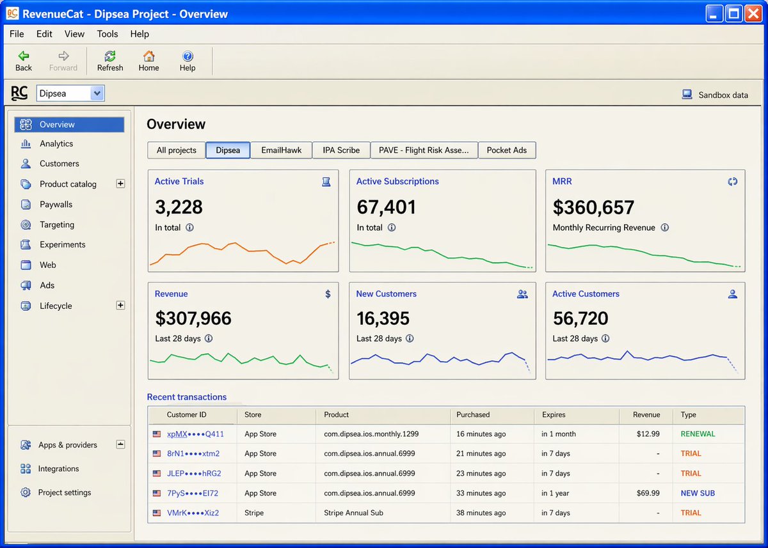The height and width of the screenshot is (548, 768).
Task: Click the Web sidebar icon
Action: 26,265
